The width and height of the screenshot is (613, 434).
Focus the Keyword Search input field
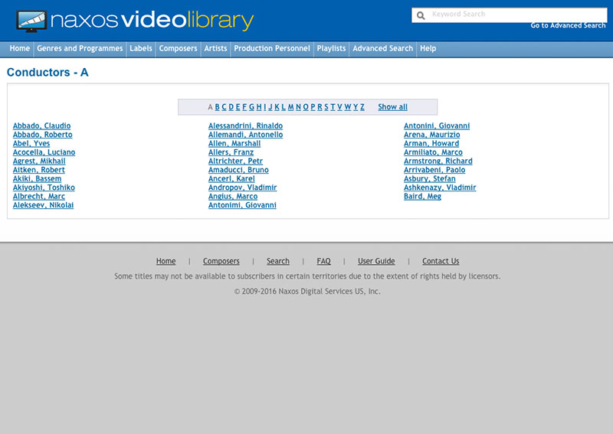tap(513, 15)
